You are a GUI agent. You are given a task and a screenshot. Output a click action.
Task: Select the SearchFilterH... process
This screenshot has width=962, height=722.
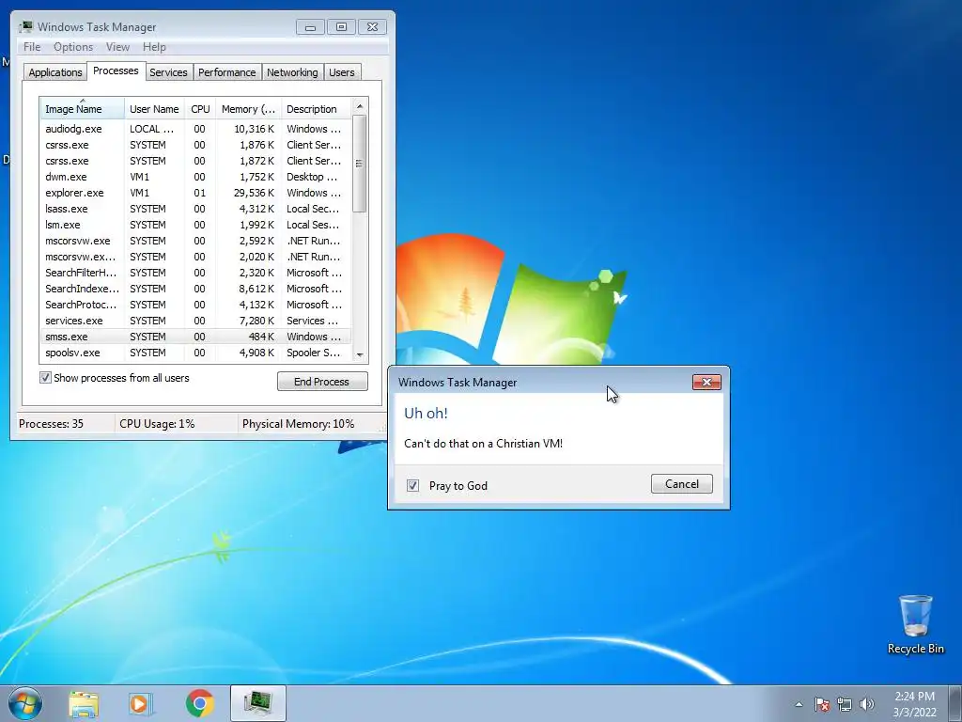pos(195,273)
